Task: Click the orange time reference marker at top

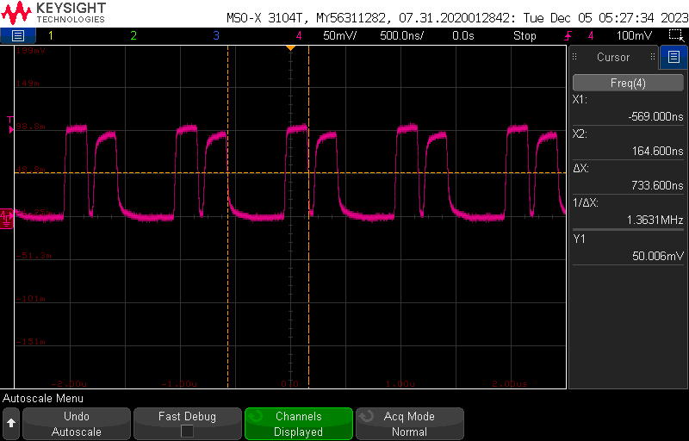Action: click(x=290, y=47)
